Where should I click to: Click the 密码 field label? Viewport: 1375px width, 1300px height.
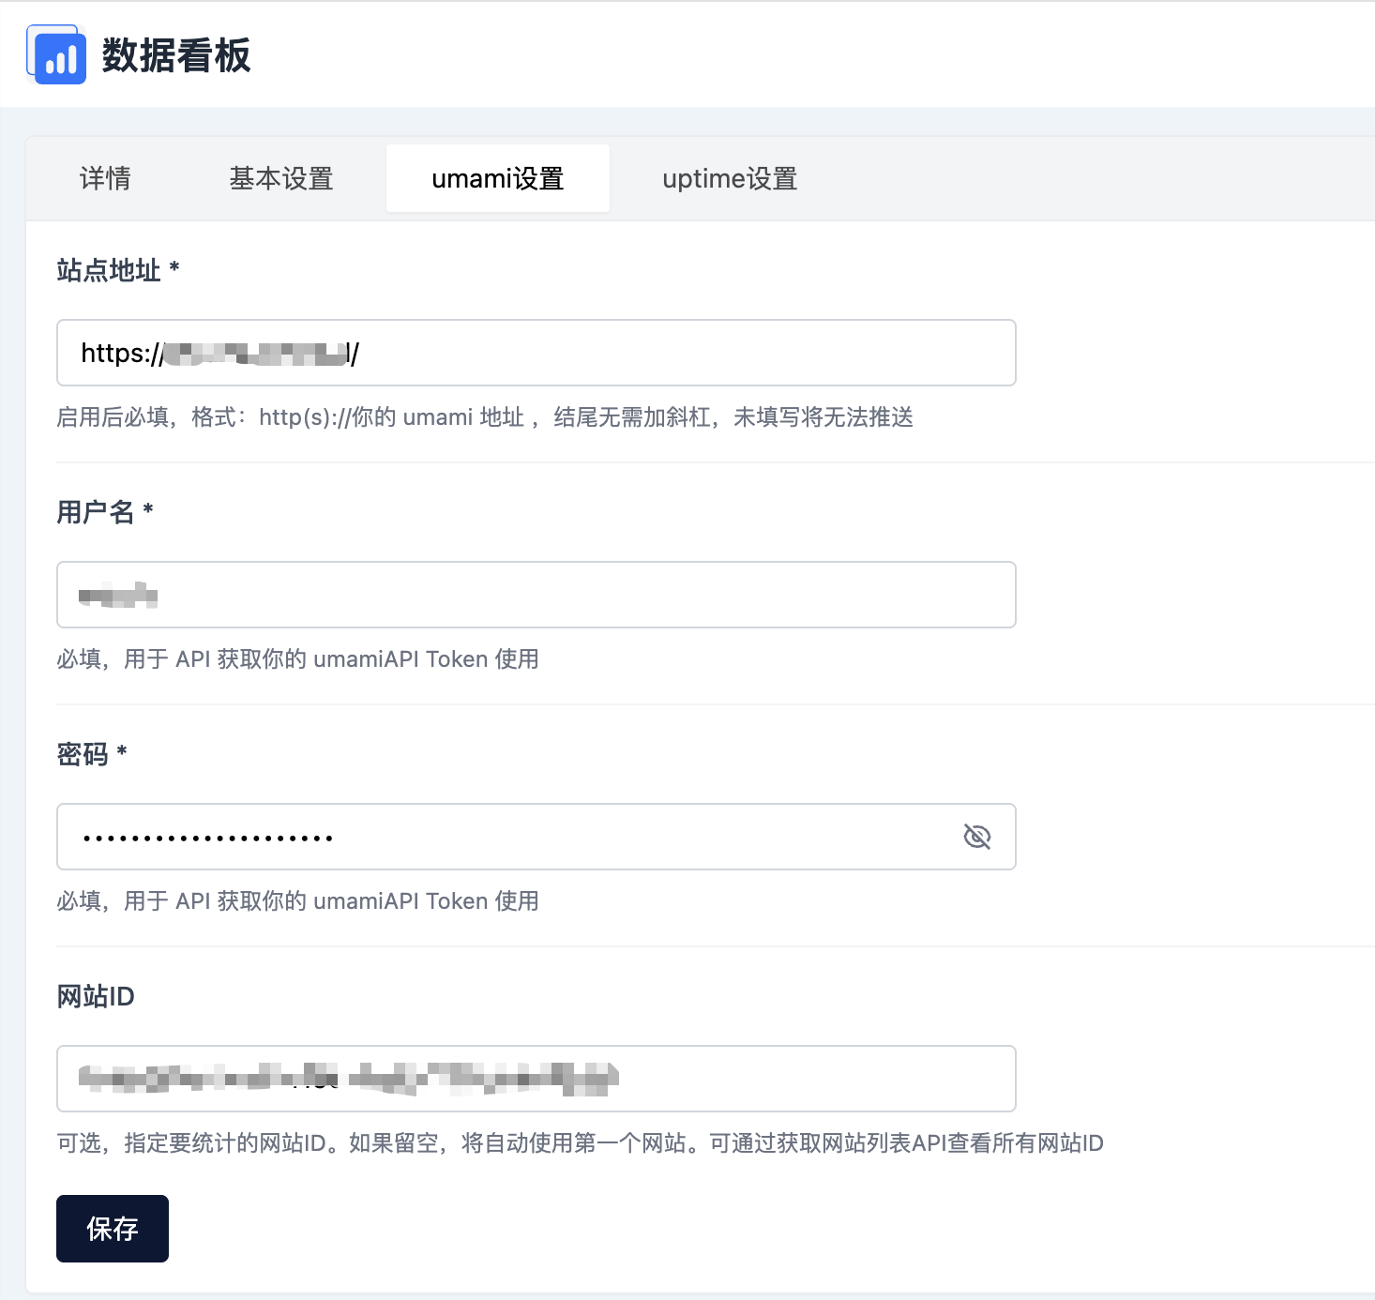[x=83, y=754]
